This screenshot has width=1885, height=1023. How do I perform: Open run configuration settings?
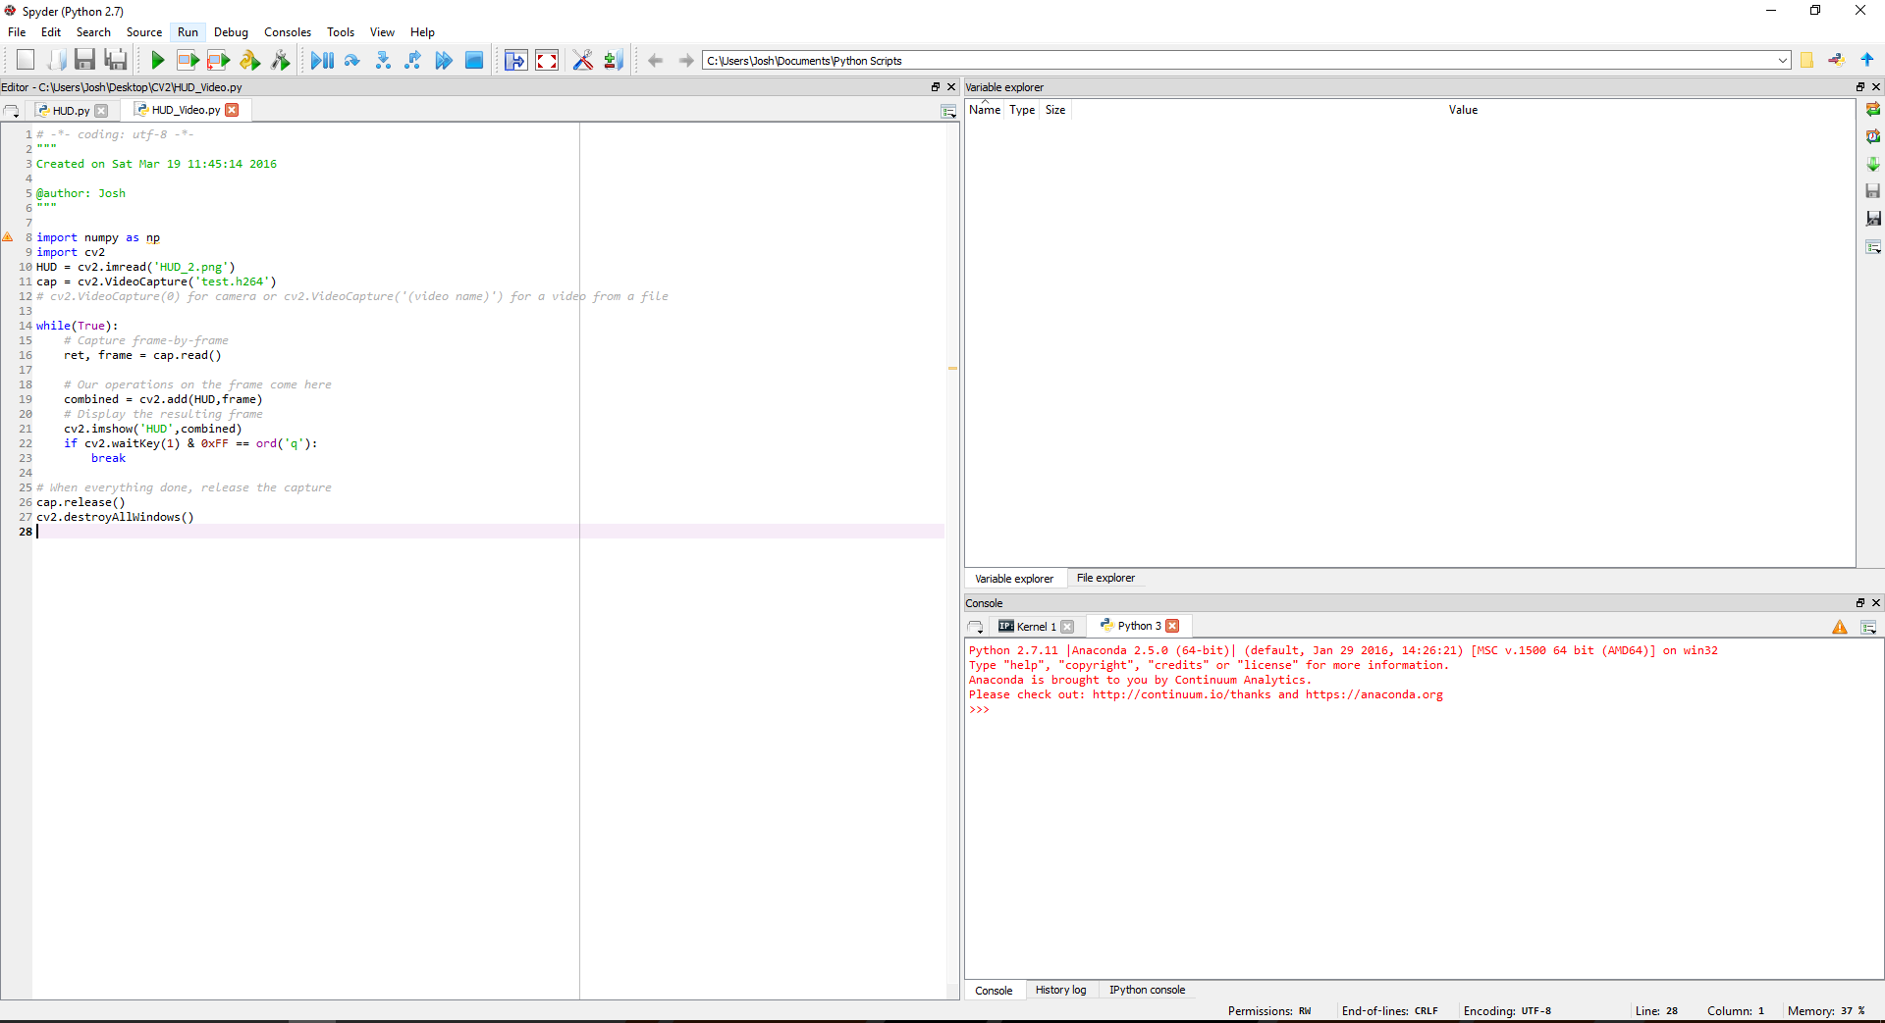(281, 60)
